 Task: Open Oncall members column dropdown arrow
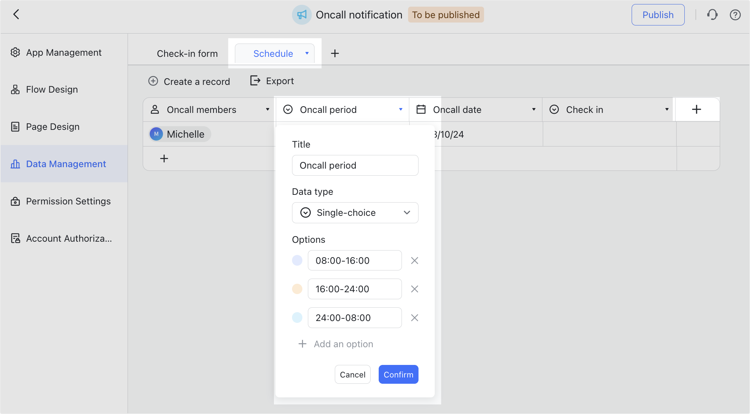click(268, 110)
